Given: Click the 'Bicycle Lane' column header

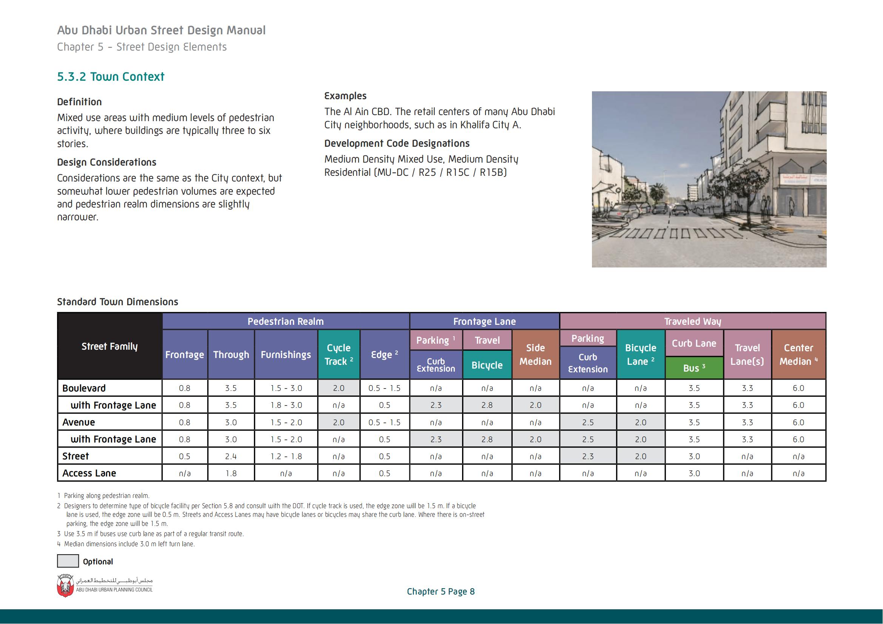Looking at the screenshot, I should (x=641, y=354).
